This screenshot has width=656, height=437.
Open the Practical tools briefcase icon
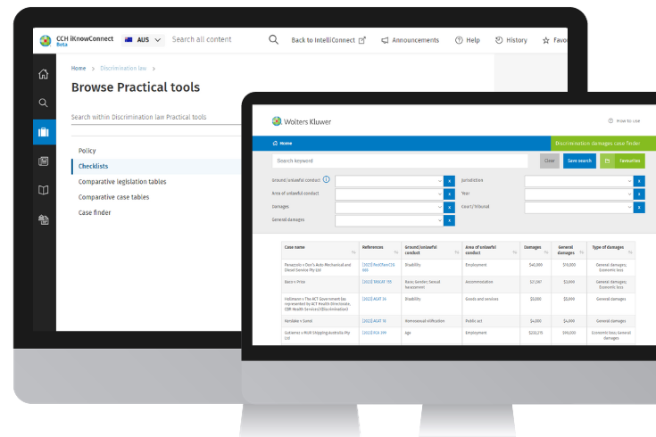[43, 133]
